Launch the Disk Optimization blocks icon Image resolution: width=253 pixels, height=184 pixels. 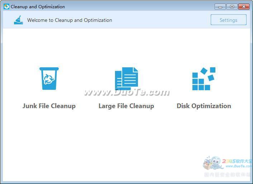(x=204, y=79)
